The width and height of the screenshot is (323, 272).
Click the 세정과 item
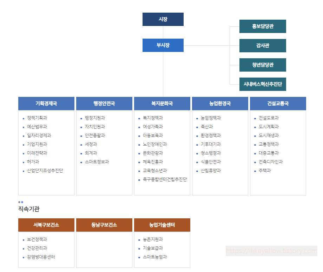(x=91, y=144)
